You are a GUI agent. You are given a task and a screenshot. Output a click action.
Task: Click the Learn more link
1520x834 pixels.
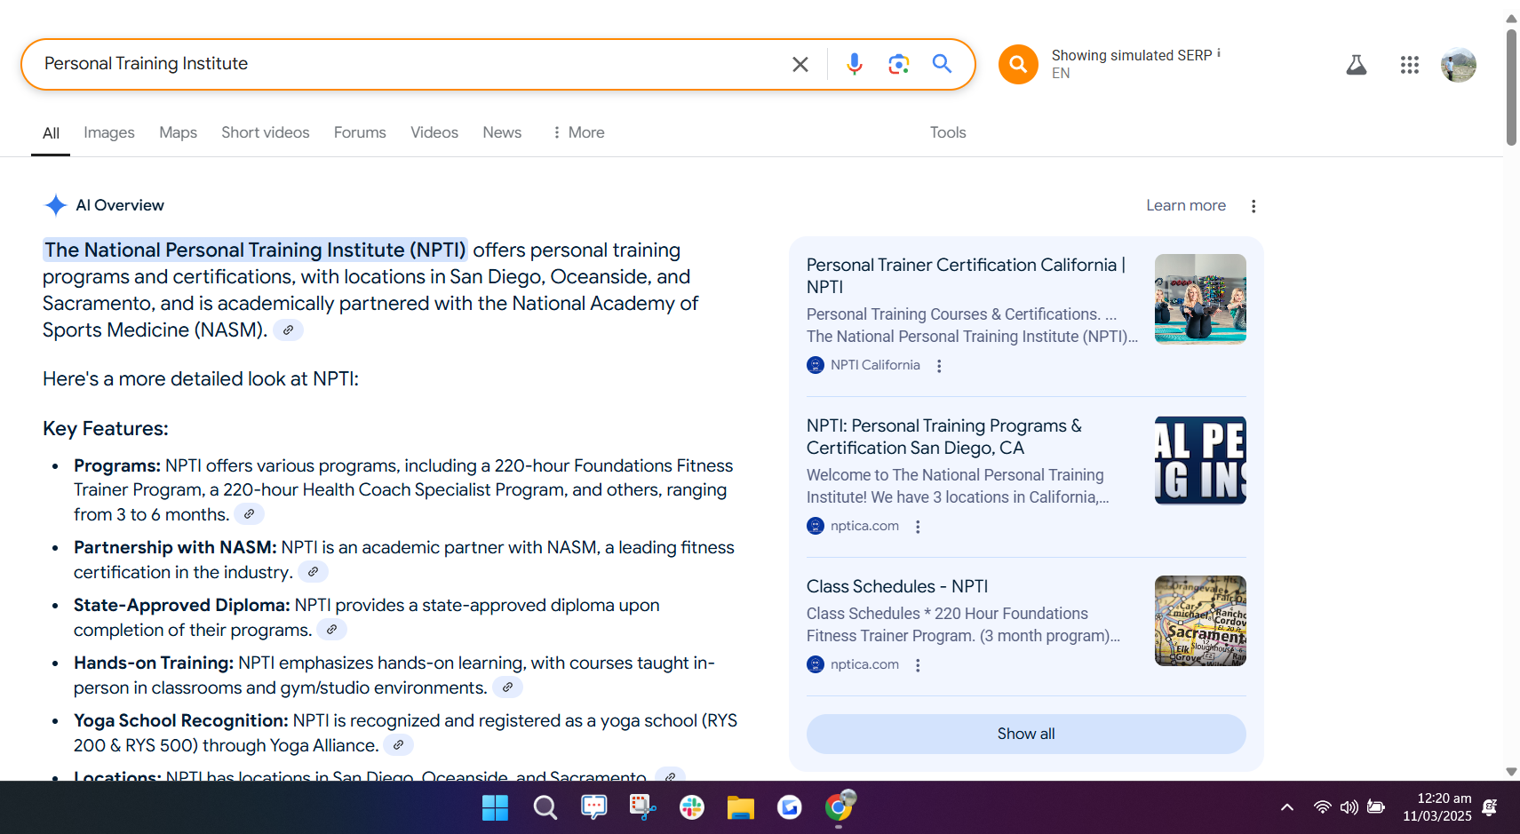pyautogui.click(x=1186, y=205)
